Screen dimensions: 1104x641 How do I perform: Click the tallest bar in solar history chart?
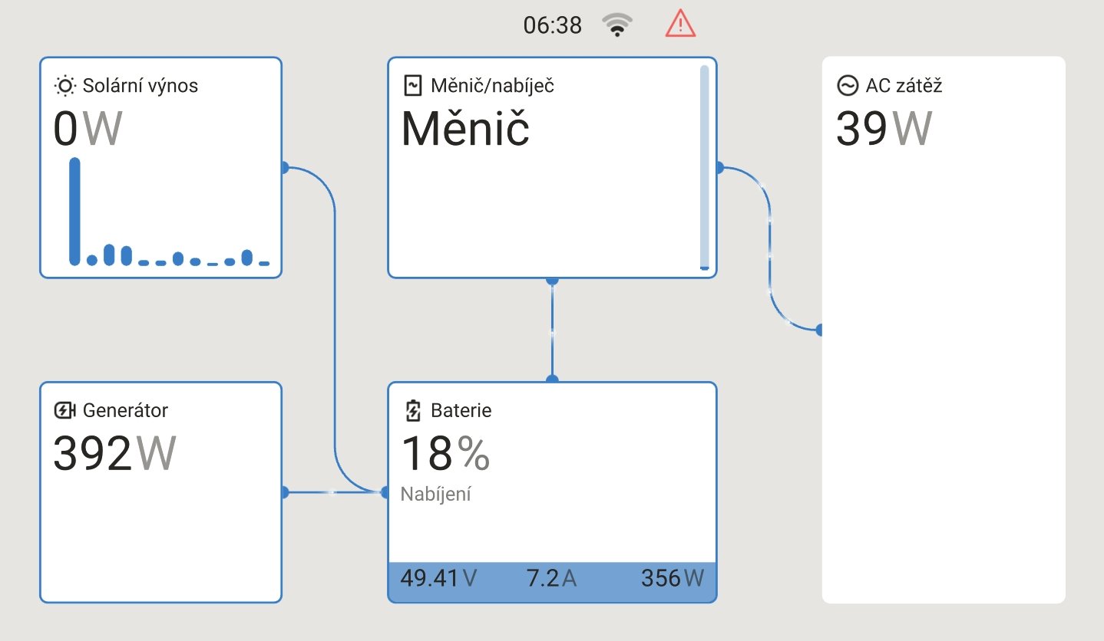click(x=74, y=211)
